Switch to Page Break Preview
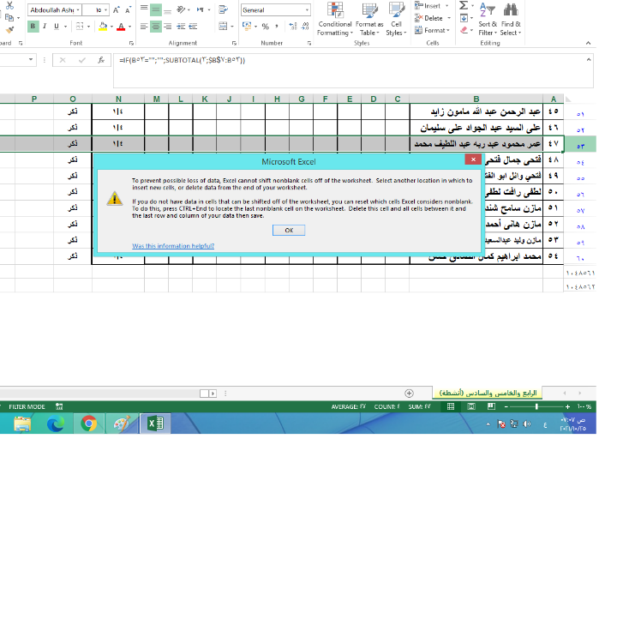Image resolution: width=617 pixels, height=643 pixels. coord(491,406)
